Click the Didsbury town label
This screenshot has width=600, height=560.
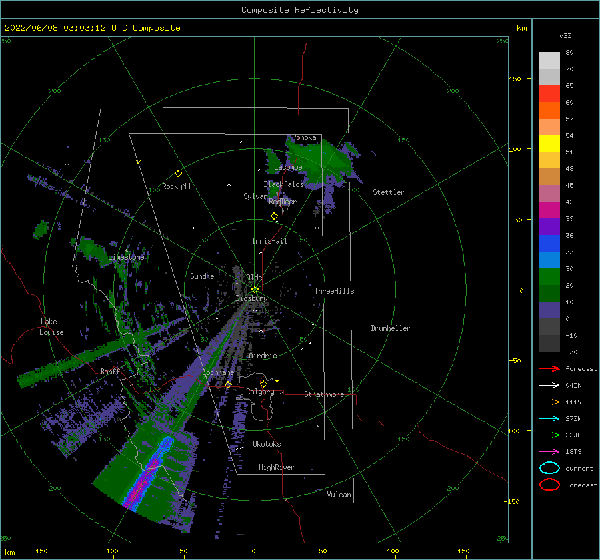(x=251, y=298)
